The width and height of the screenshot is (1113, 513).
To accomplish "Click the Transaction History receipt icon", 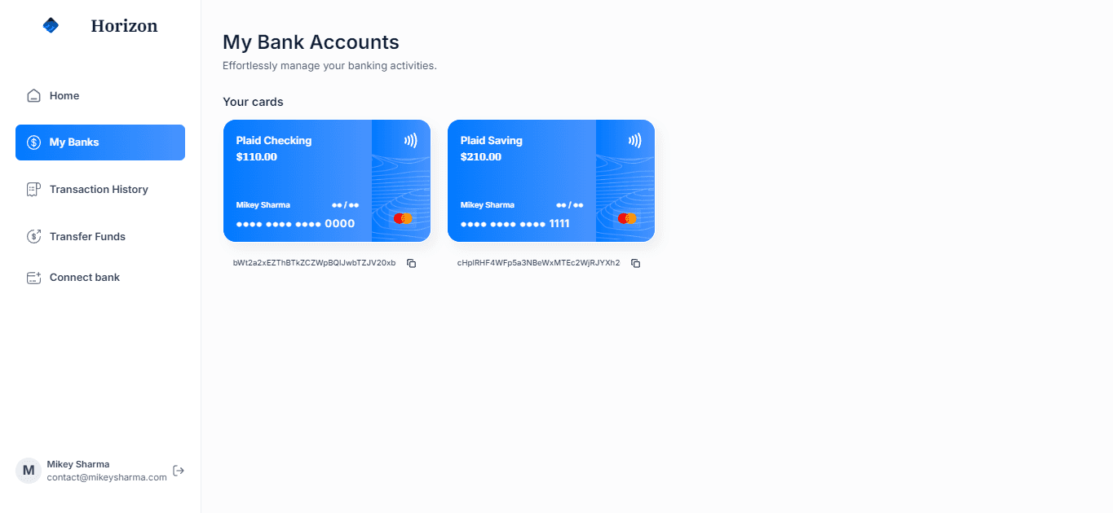I will pos(33,190).
